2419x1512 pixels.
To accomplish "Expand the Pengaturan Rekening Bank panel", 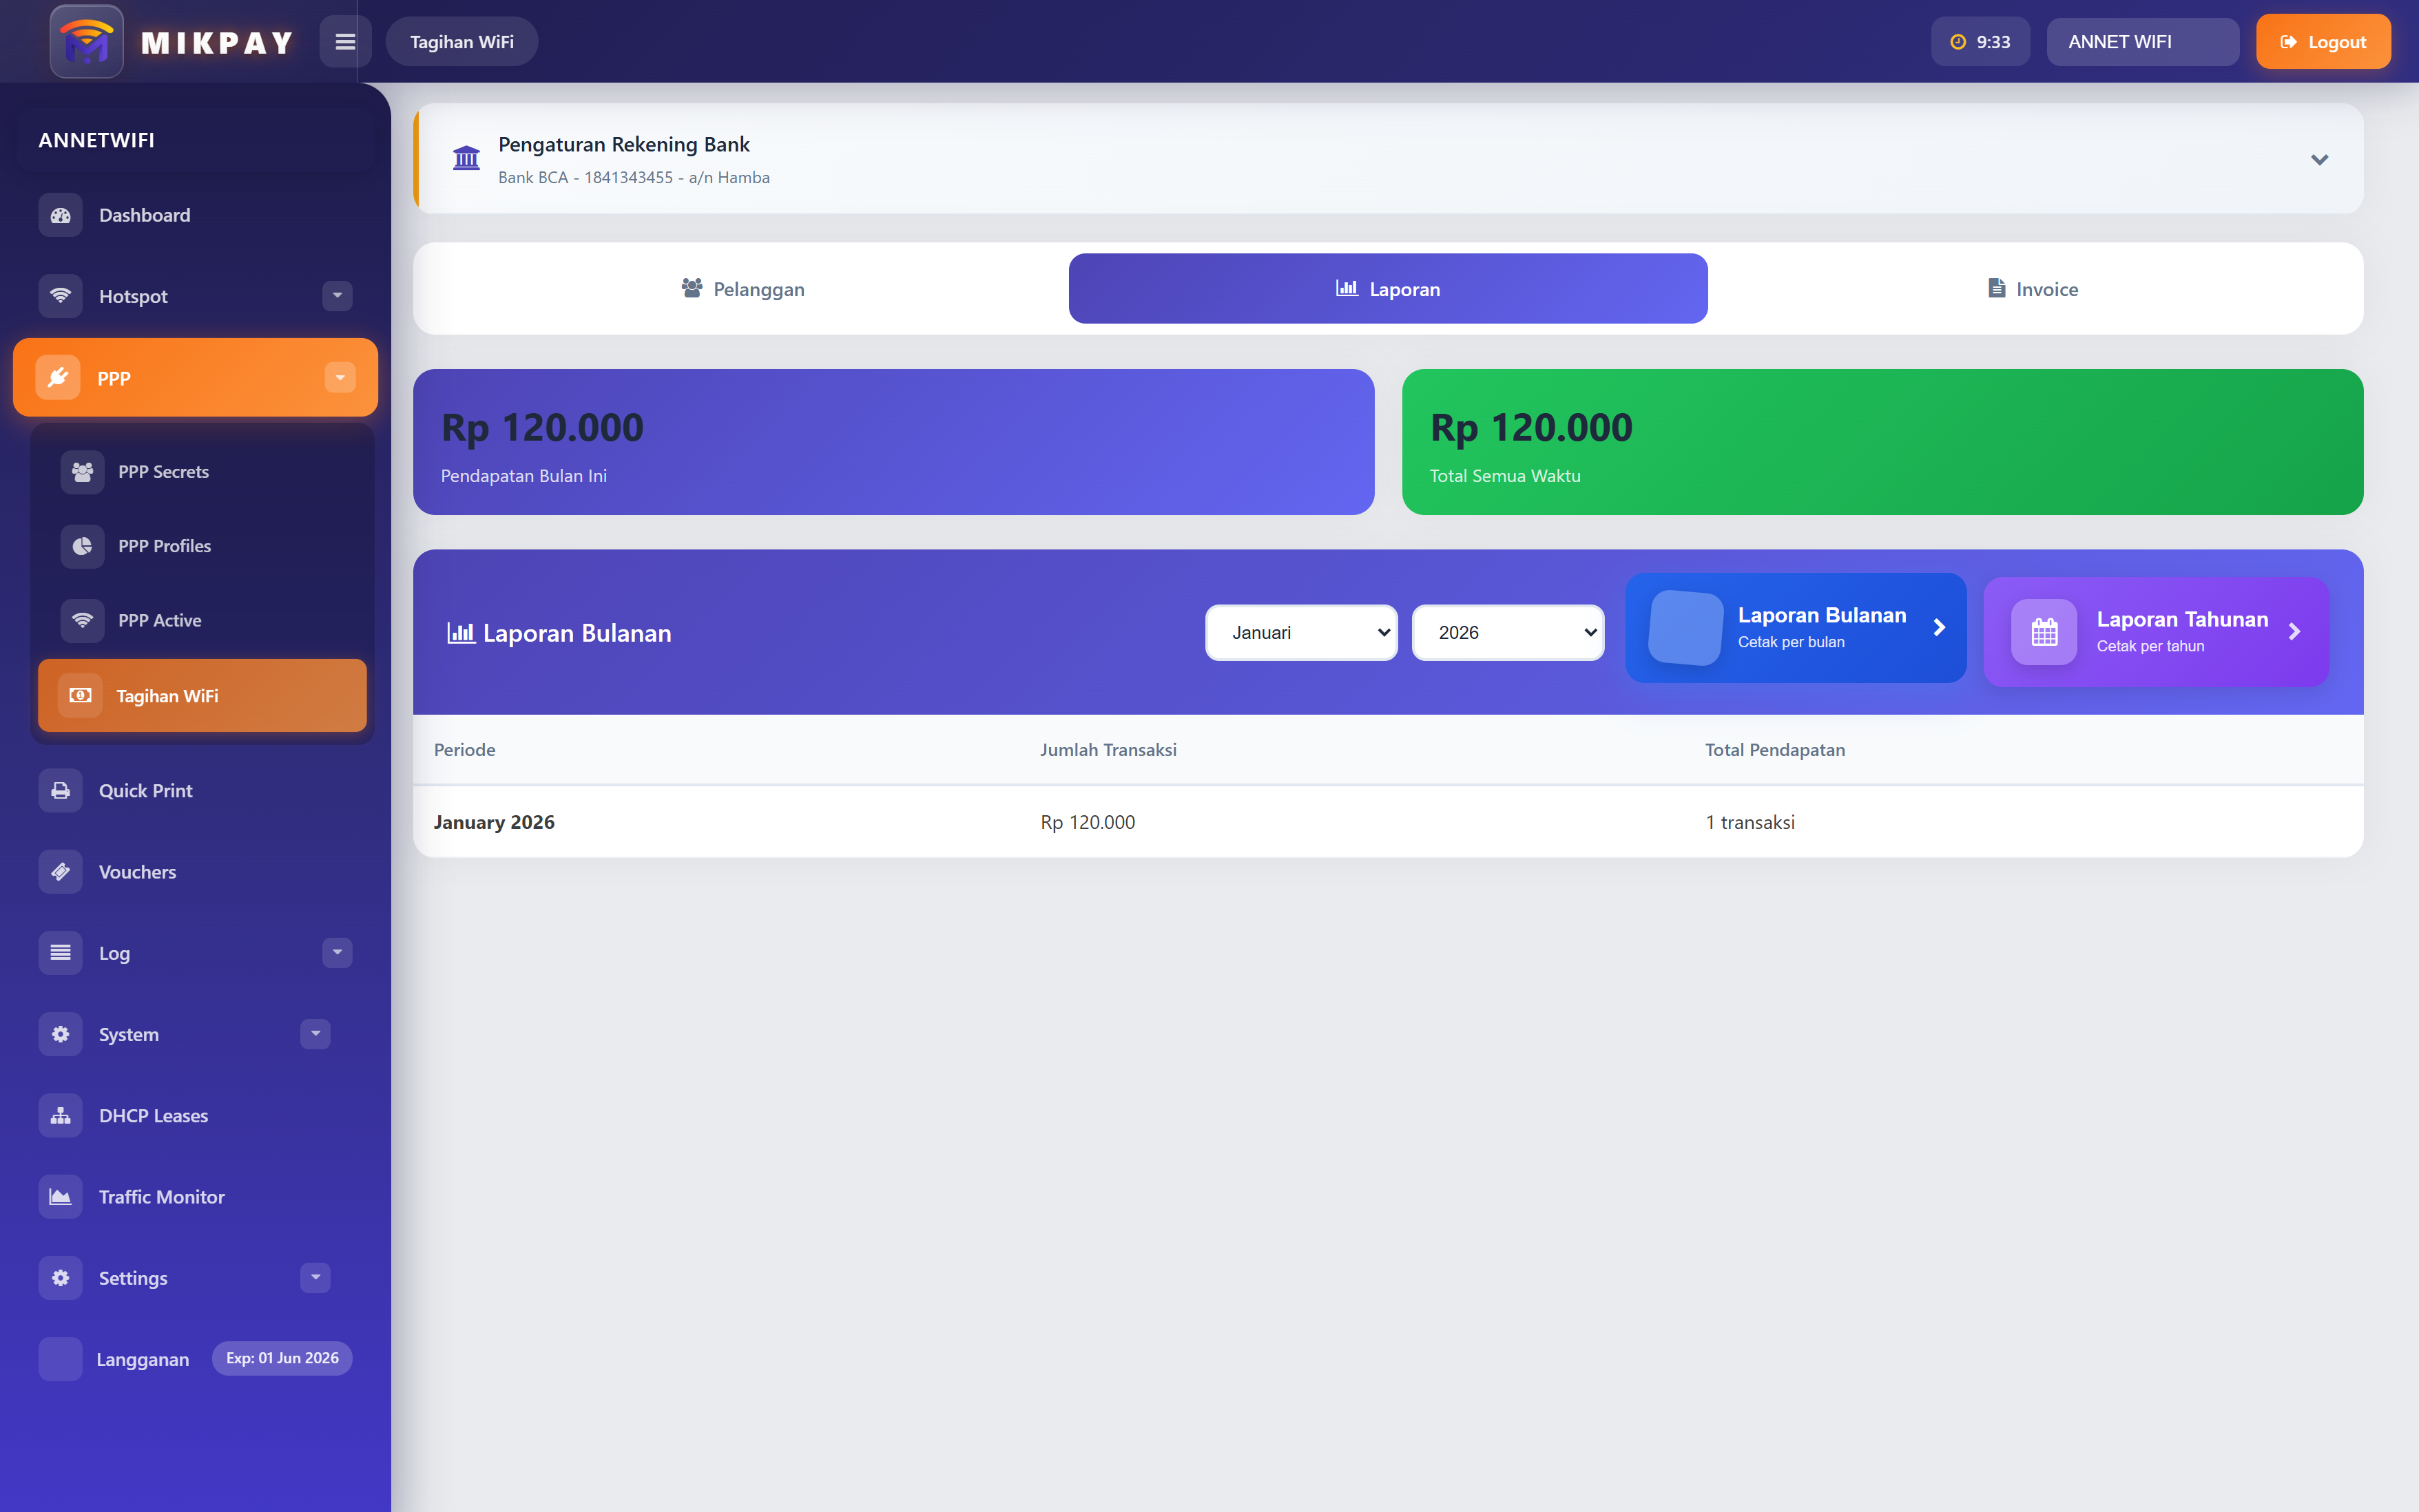I will click(x=2319, y=159).
